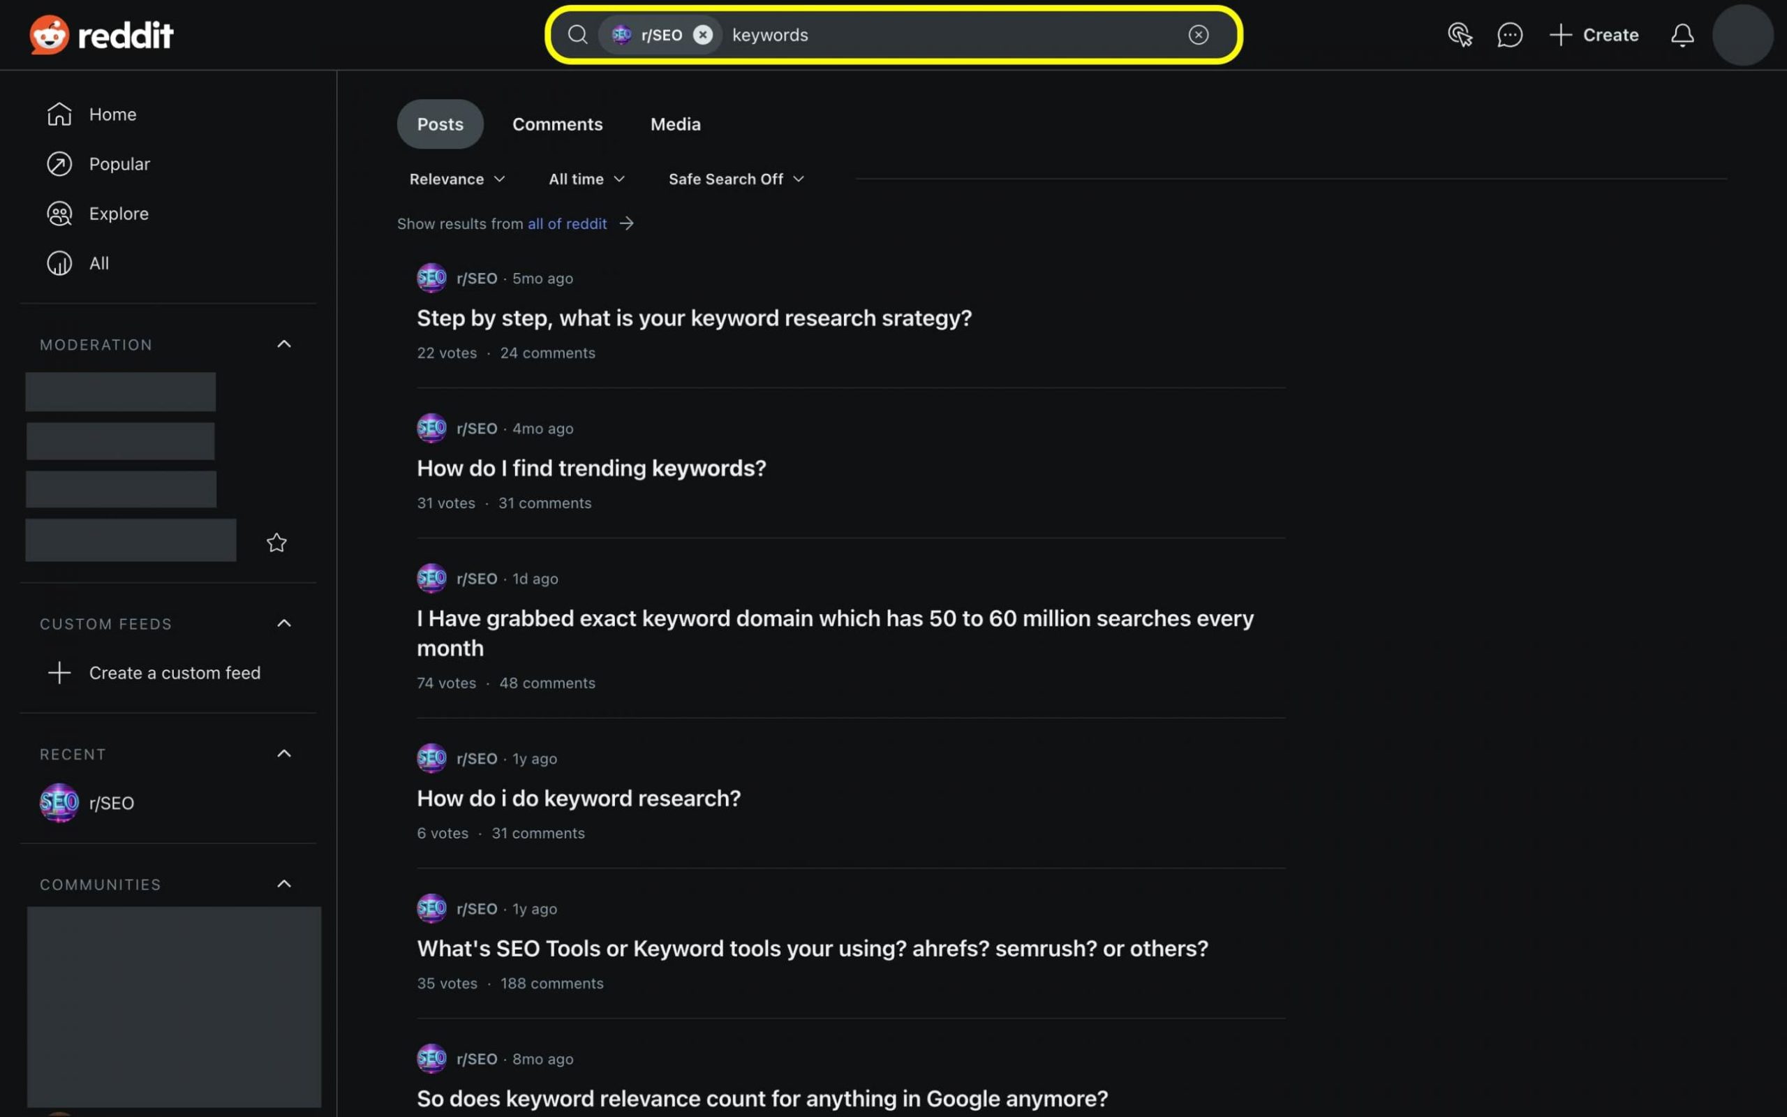Viewport: 1787px width, 1117px height.
Task: Open the chat messages icon
Action: coord(1509,35)
